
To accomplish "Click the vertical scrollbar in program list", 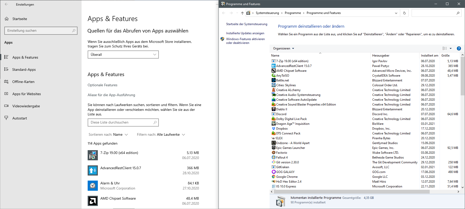I will pyautogui.click(x=462, y=76).
